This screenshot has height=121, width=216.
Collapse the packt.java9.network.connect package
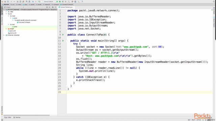coord(13,20)
